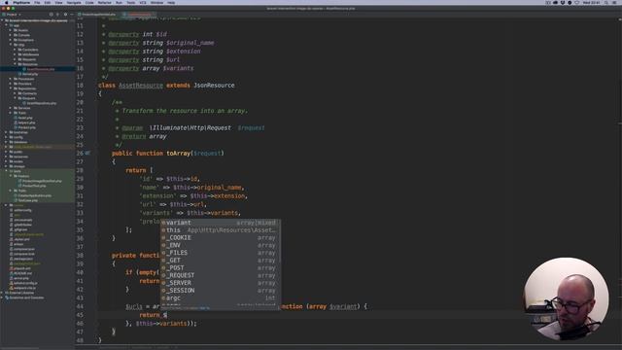Viewport: 622px width, 350px height.
Task: Switch to the red-titled AssetResource editor tab
Action: [139, 15]
